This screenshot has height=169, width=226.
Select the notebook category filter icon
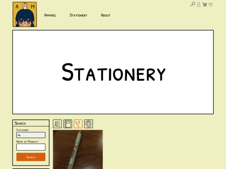[x=68, y=124]
